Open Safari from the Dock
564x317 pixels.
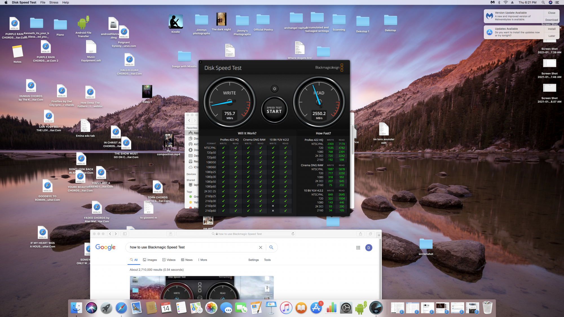(x=121, y=308)
